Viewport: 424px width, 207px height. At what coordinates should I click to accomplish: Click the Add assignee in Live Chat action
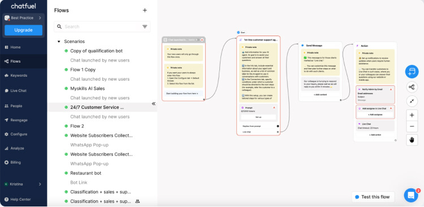click(375, 112)
